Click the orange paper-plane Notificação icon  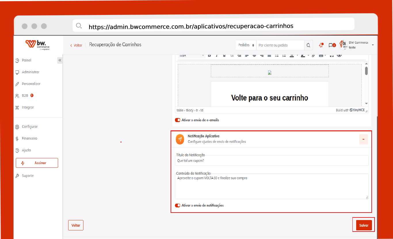coord(180,139)
